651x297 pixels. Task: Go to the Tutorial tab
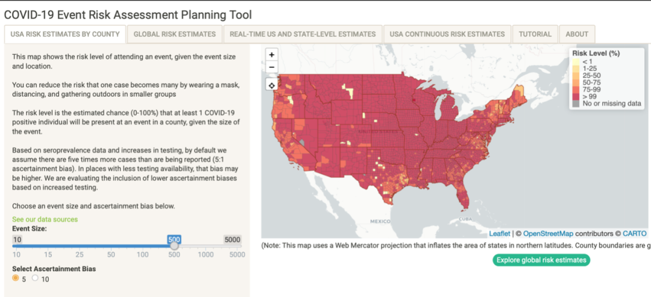tap(535, 34)
